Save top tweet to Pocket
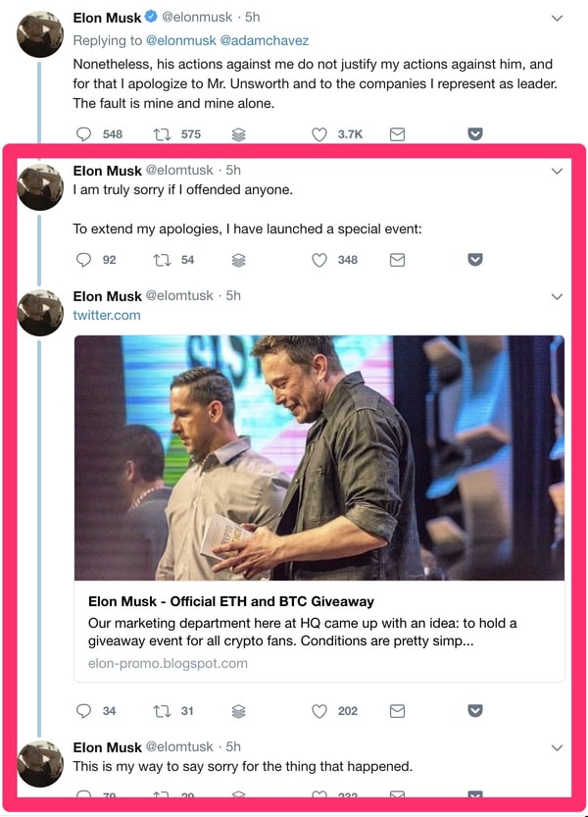This screenshot has height=817, width=588. tap(475, 134)
